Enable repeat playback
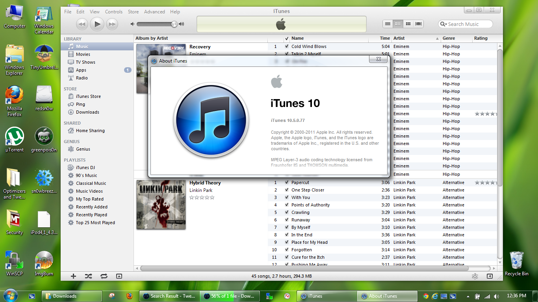The width and height of the screenshot is (538, 302). coord(104,276)
